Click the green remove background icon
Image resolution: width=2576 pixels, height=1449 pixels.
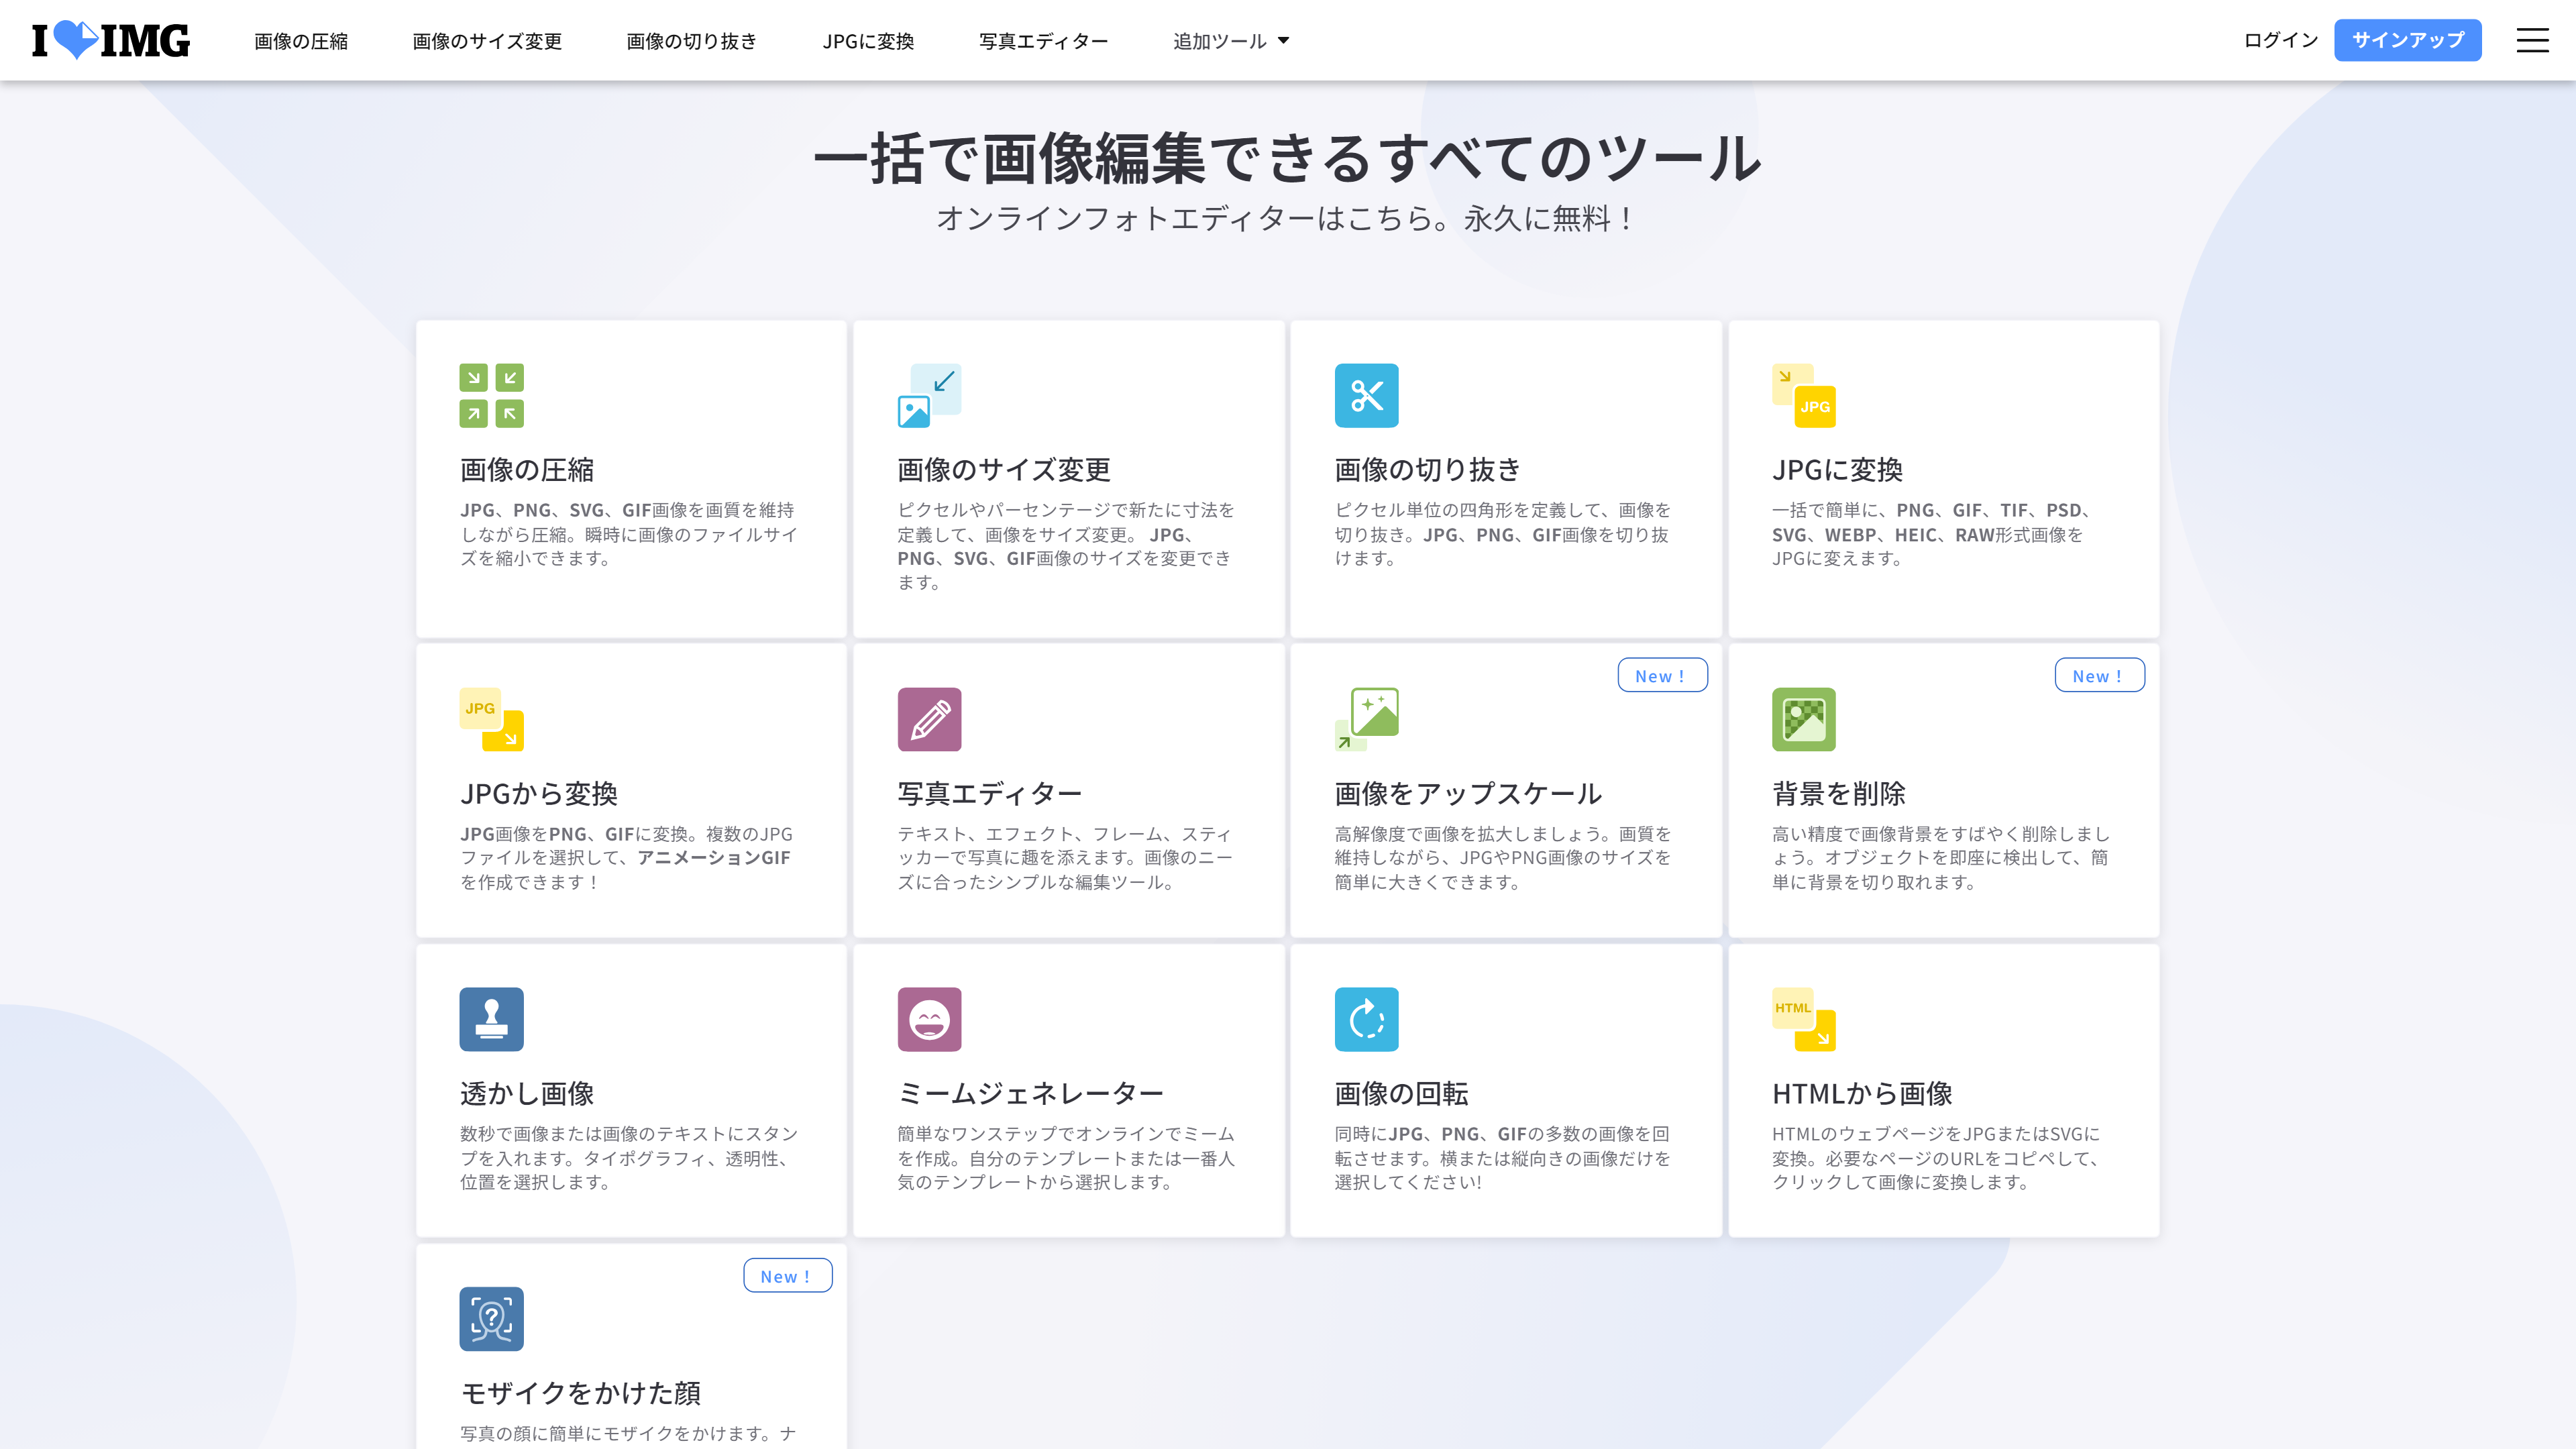point(1803,719)
